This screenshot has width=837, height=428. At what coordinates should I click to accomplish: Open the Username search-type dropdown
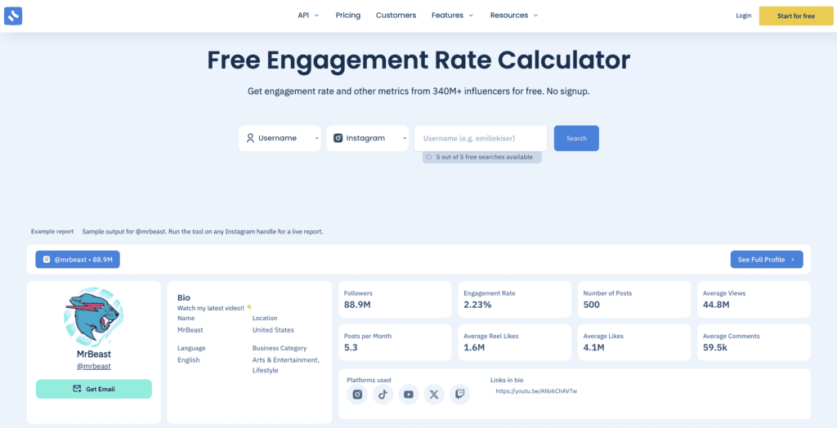tap(280, 138)
